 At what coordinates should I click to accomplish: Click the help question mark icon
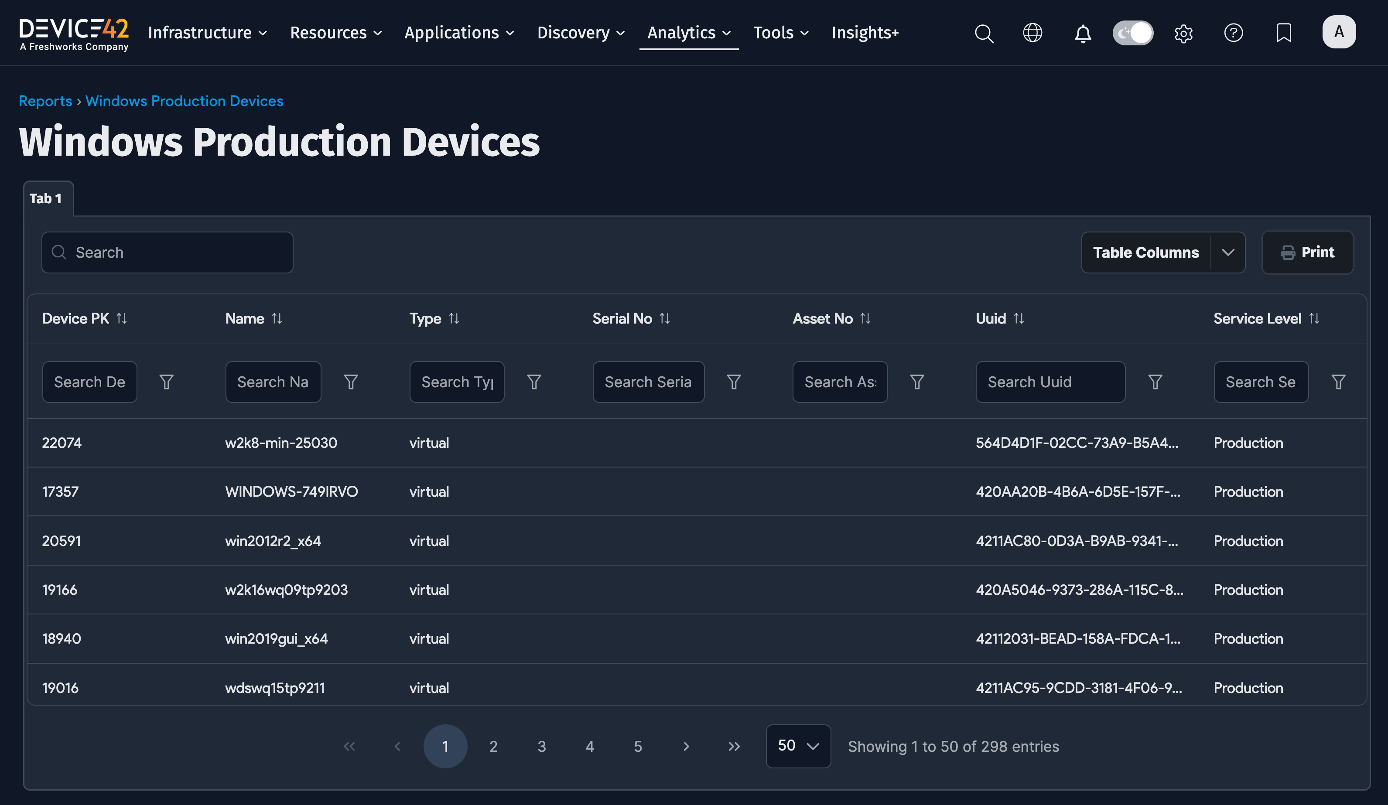tap(1234, 33)
